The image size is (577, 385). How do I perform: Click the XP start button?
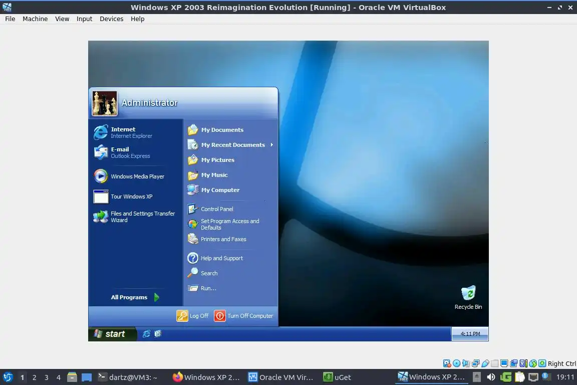click(x=112, y=334)
